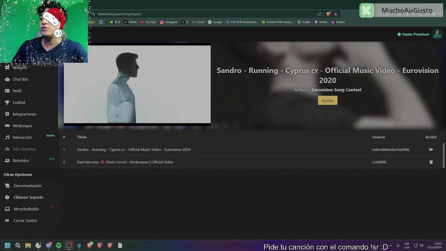Click the Minijuegos gamepad icon
This screenshot has height=251, width=446.
pos(7,125)
